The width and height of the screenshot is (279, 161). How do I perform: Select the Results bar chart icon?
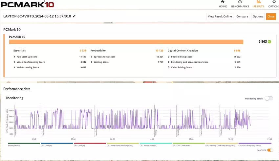(x=258, y=2)
